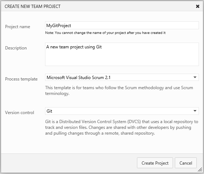This screenshot has width=204, height=174.
Task: Click the Scrum methodology template description text
Action: point(119,91)
